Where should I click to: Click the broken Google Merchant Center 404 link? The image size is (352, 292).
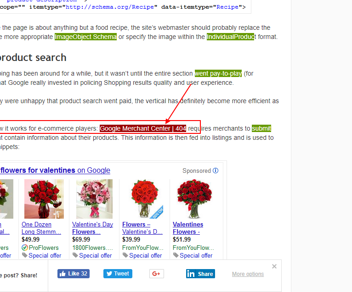[143, 128]
